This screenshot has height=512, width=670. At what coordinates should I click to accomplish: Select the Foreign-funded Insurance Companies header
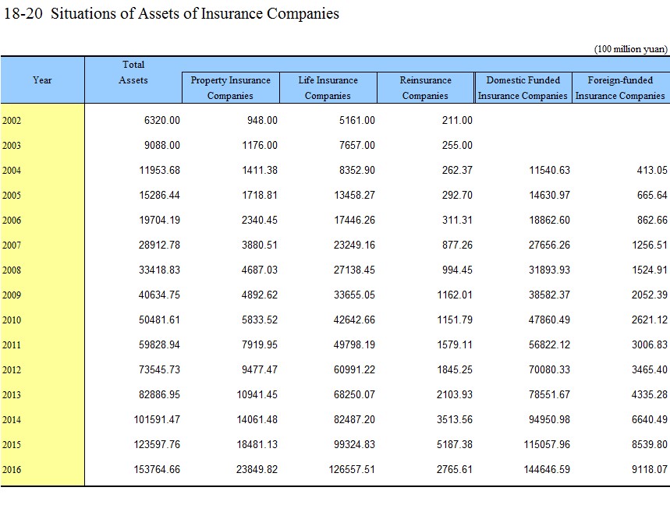tap(620, 88)
